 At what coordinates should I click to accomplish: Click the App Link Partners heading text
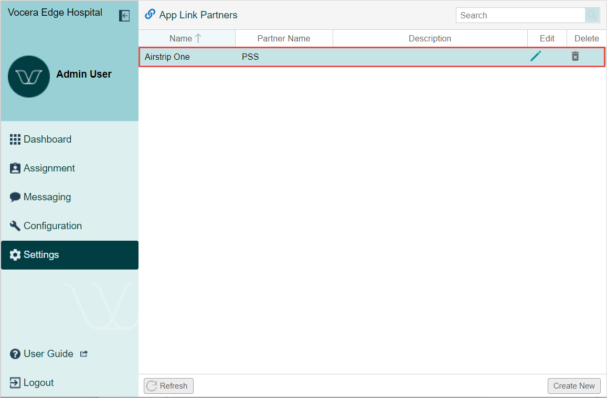(198, 15)
